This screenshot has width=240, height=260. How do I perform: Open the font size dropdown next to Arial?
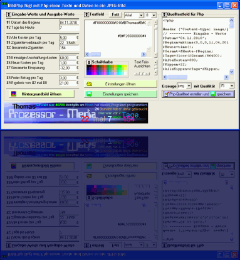click(154, 15)
